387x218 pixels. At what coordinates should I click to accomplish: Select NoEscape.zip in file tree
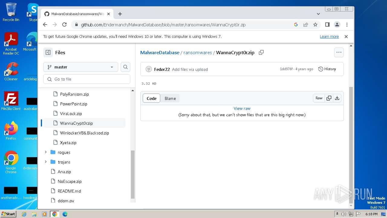[x=70, y=181]
